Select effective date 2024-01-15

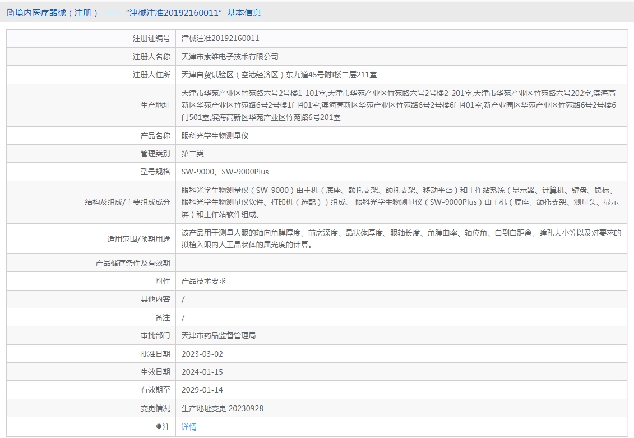202,372
